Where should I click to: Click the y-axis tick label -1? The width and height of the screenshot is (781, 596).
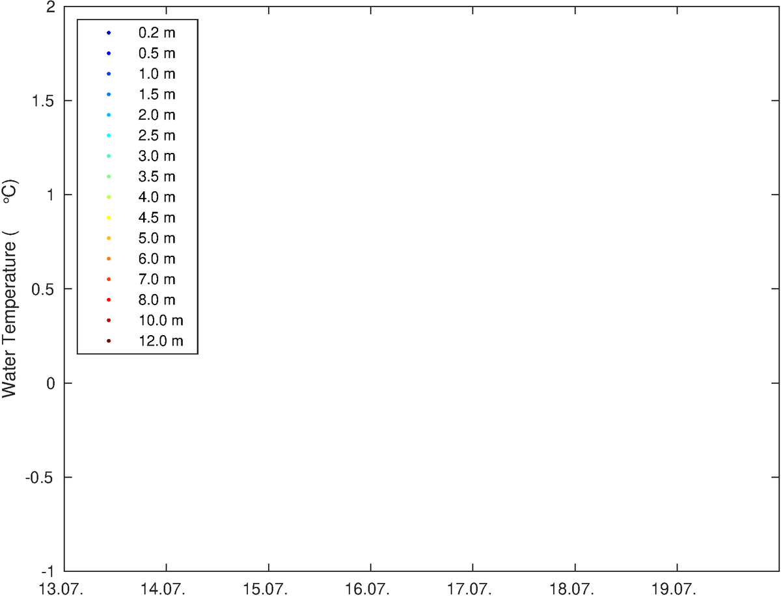click(48, 571)
